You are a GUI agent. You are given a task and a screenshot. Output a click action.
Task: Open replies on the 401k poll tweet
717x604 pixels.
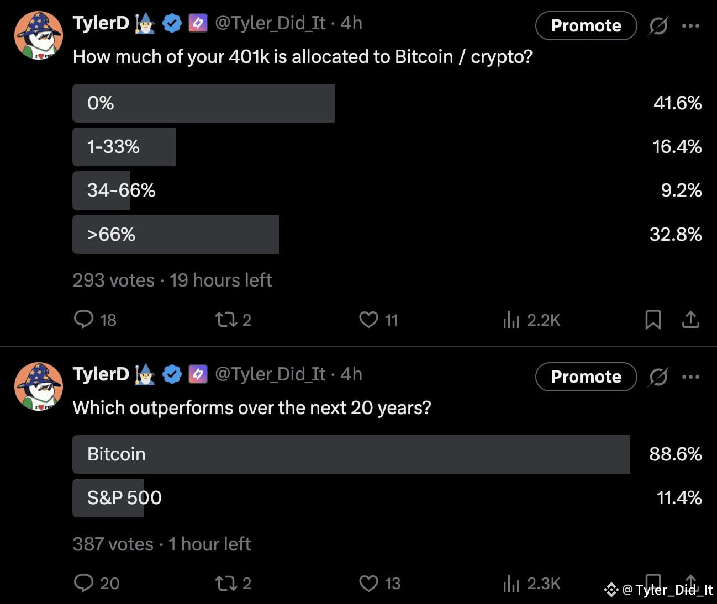pyautogui.click(x=95, y=320)
